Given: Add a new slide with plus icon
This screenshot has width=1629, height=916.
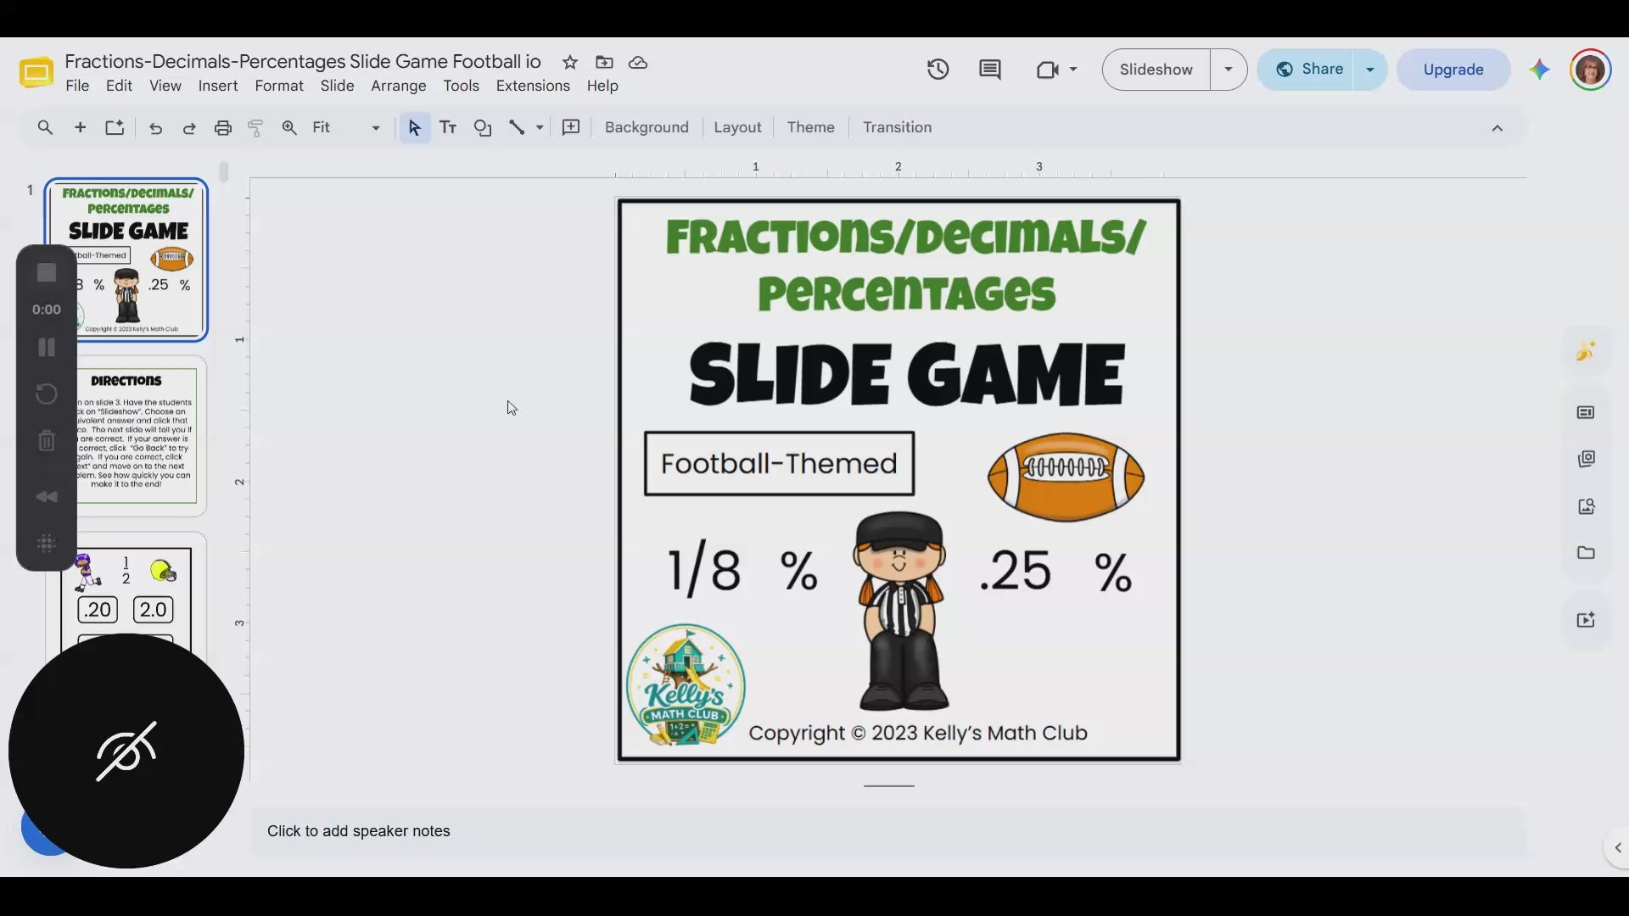Looking at the screenshot, I should point(81,127).
